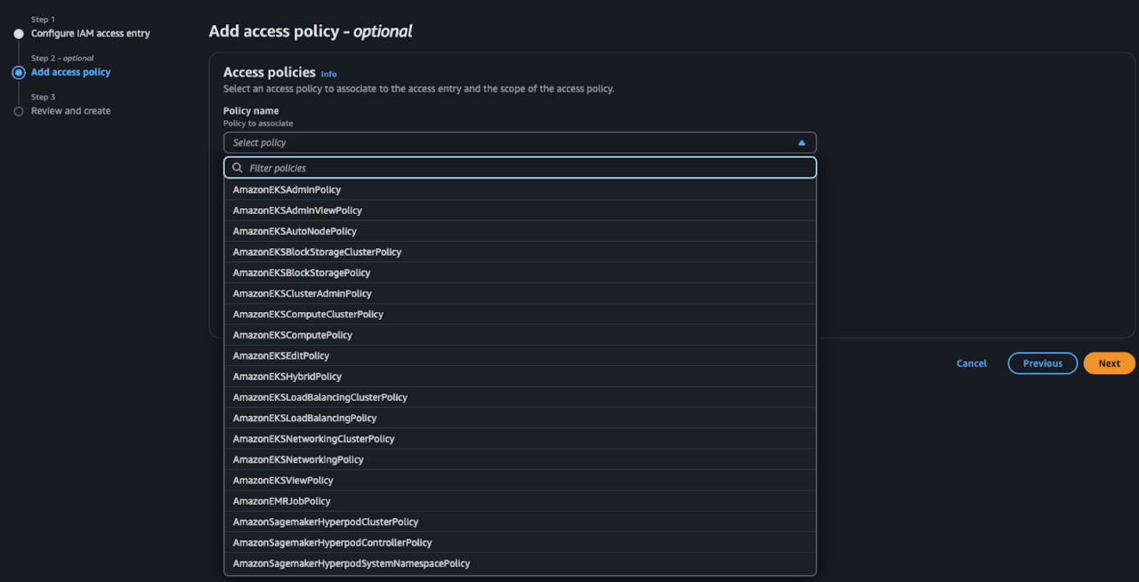Open the Info link beside Access policies
The width and height of the screenshot is (1139, 582).
pos(328,73)
